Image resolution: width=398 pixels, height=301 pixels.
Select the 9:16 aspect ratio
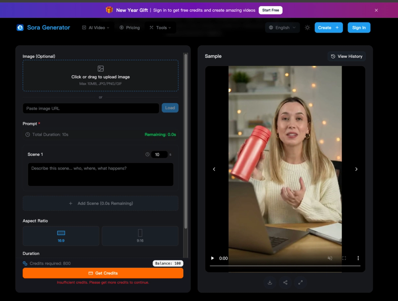140,236
